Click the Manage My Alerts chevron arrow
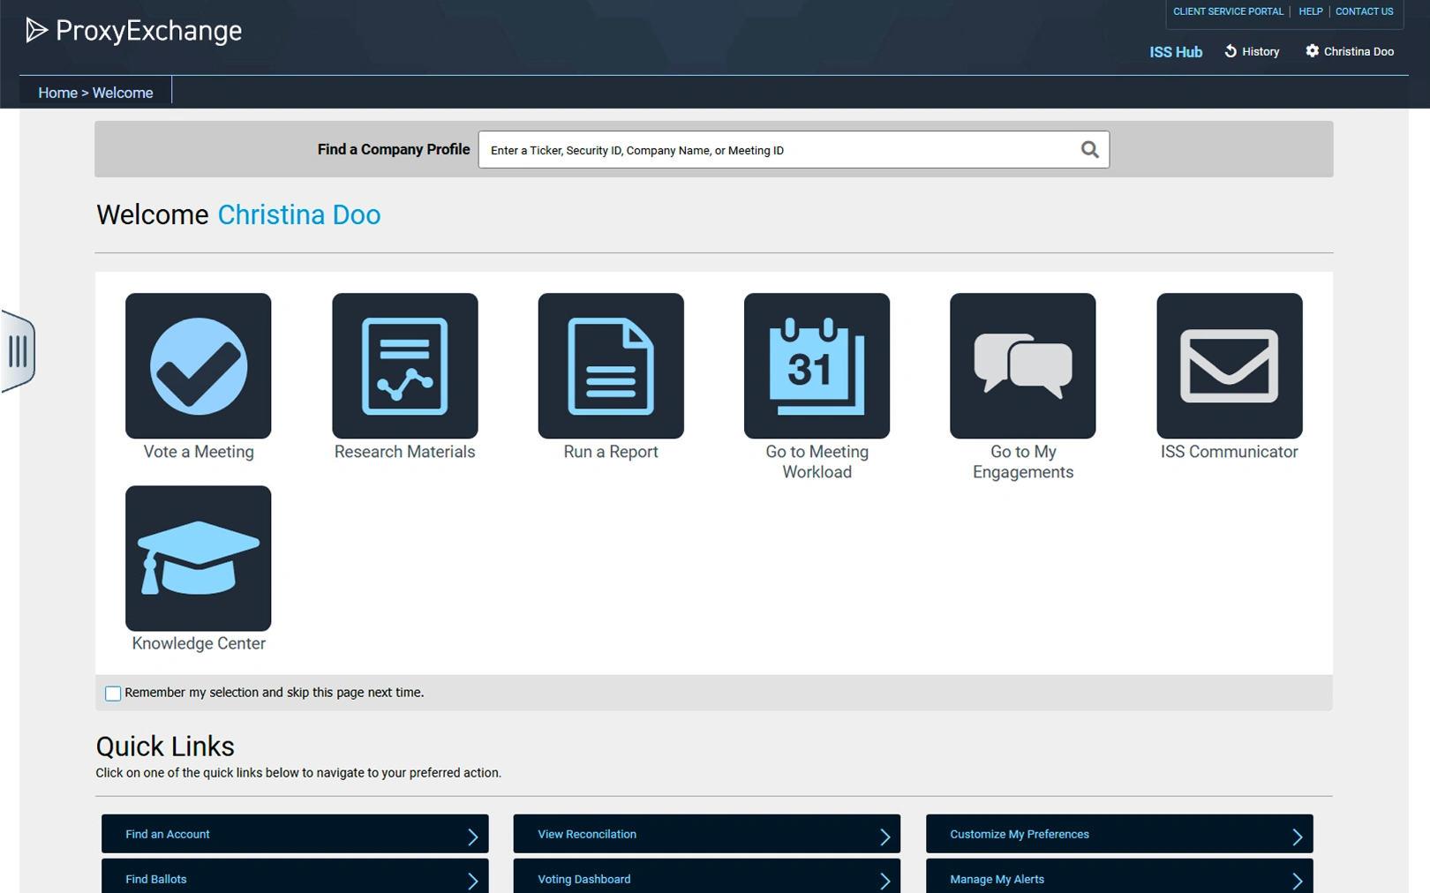 [1298, 881]
